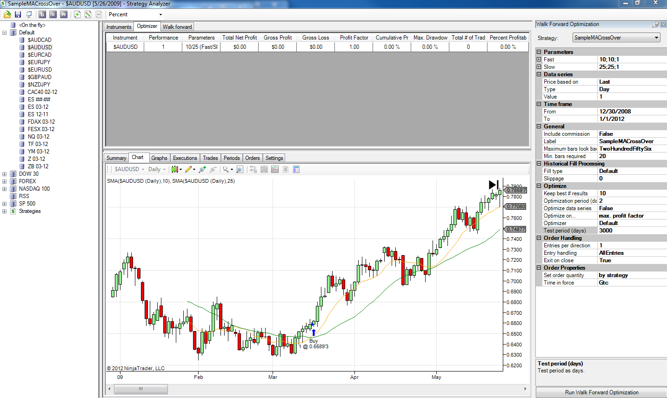Select the $AUDUSD row in optimizer results
This screenshot has width=667, height=398.
318,47
